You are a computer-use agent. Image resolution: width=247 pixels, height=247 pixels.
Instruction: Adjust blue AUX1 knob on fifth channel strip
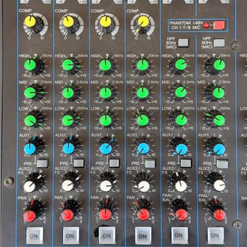(x=182, y=149)
